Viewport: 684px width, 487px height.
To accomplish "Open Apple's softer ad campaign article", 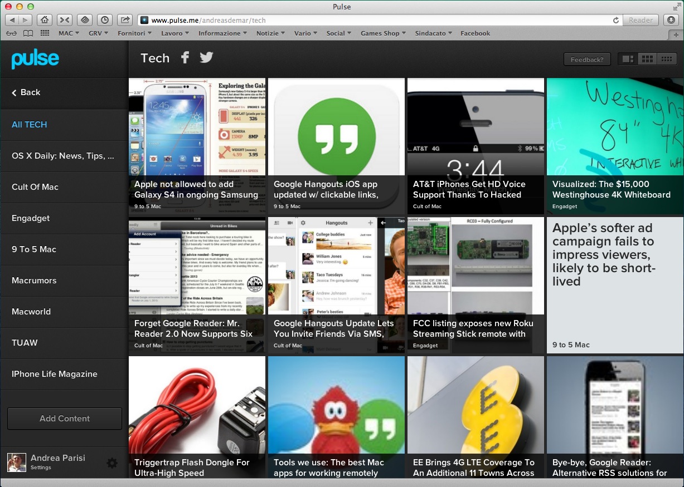I will (x=615, y=286).
